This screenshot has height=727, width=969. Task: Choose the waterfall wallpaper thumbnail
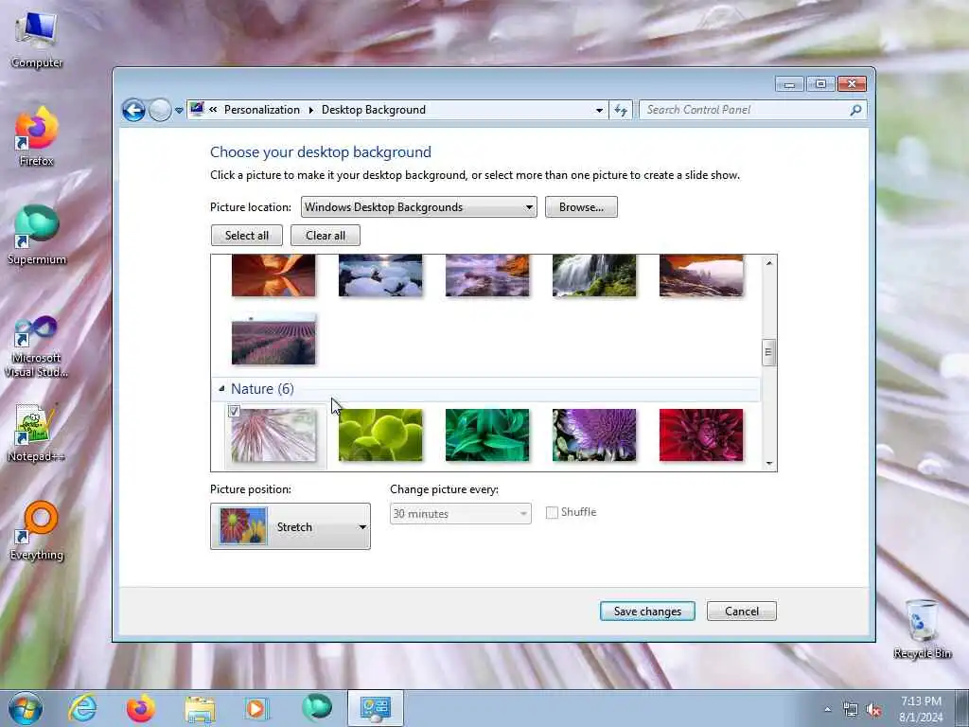click(594, 275)
